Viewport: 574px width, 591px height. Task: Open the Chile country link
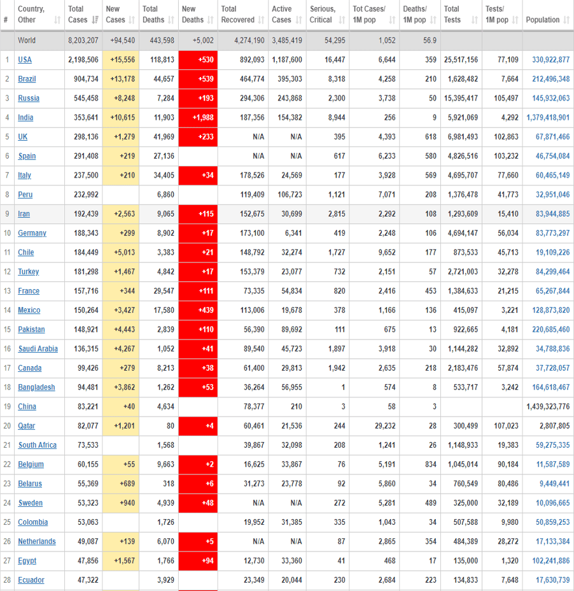click(26, 252)
